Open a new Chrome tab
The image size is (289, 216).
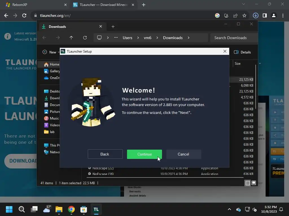pos(144,5)
